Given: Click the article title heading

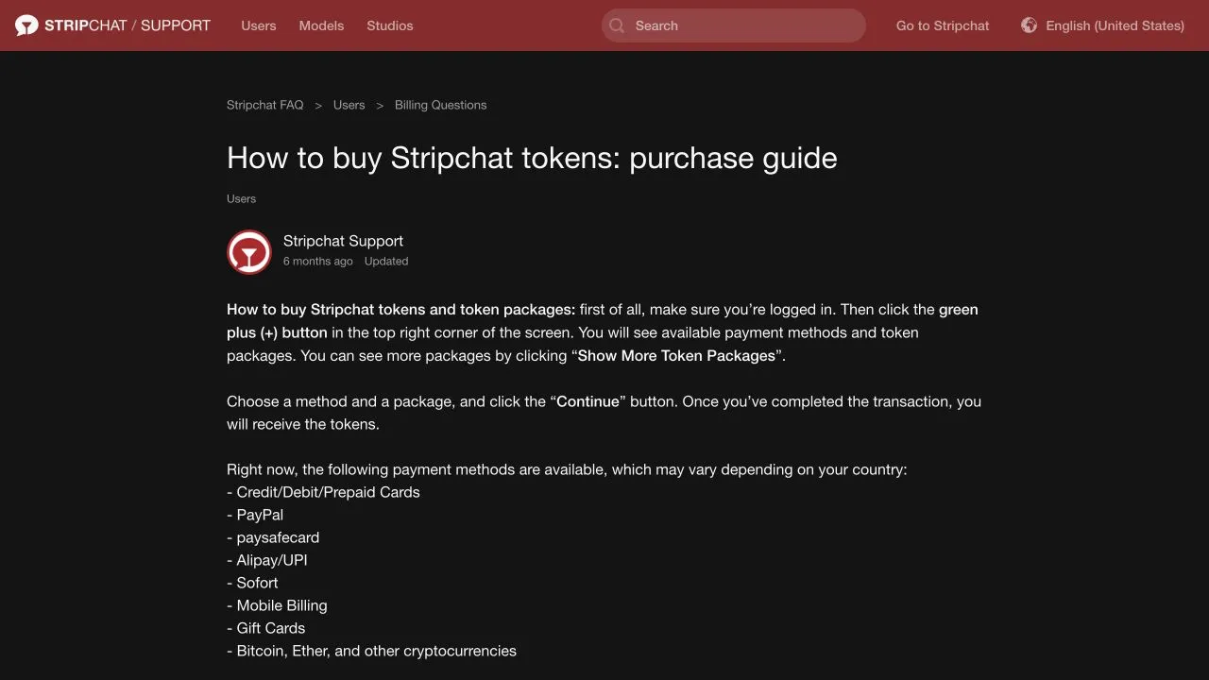Looking at the screenshot, I should [532, 158].
